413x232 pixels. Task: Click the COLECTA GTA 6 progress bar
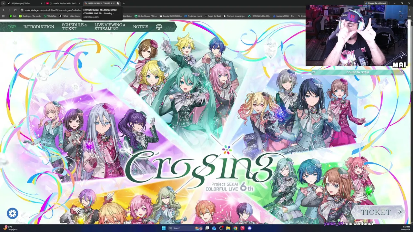click(358, 72)
